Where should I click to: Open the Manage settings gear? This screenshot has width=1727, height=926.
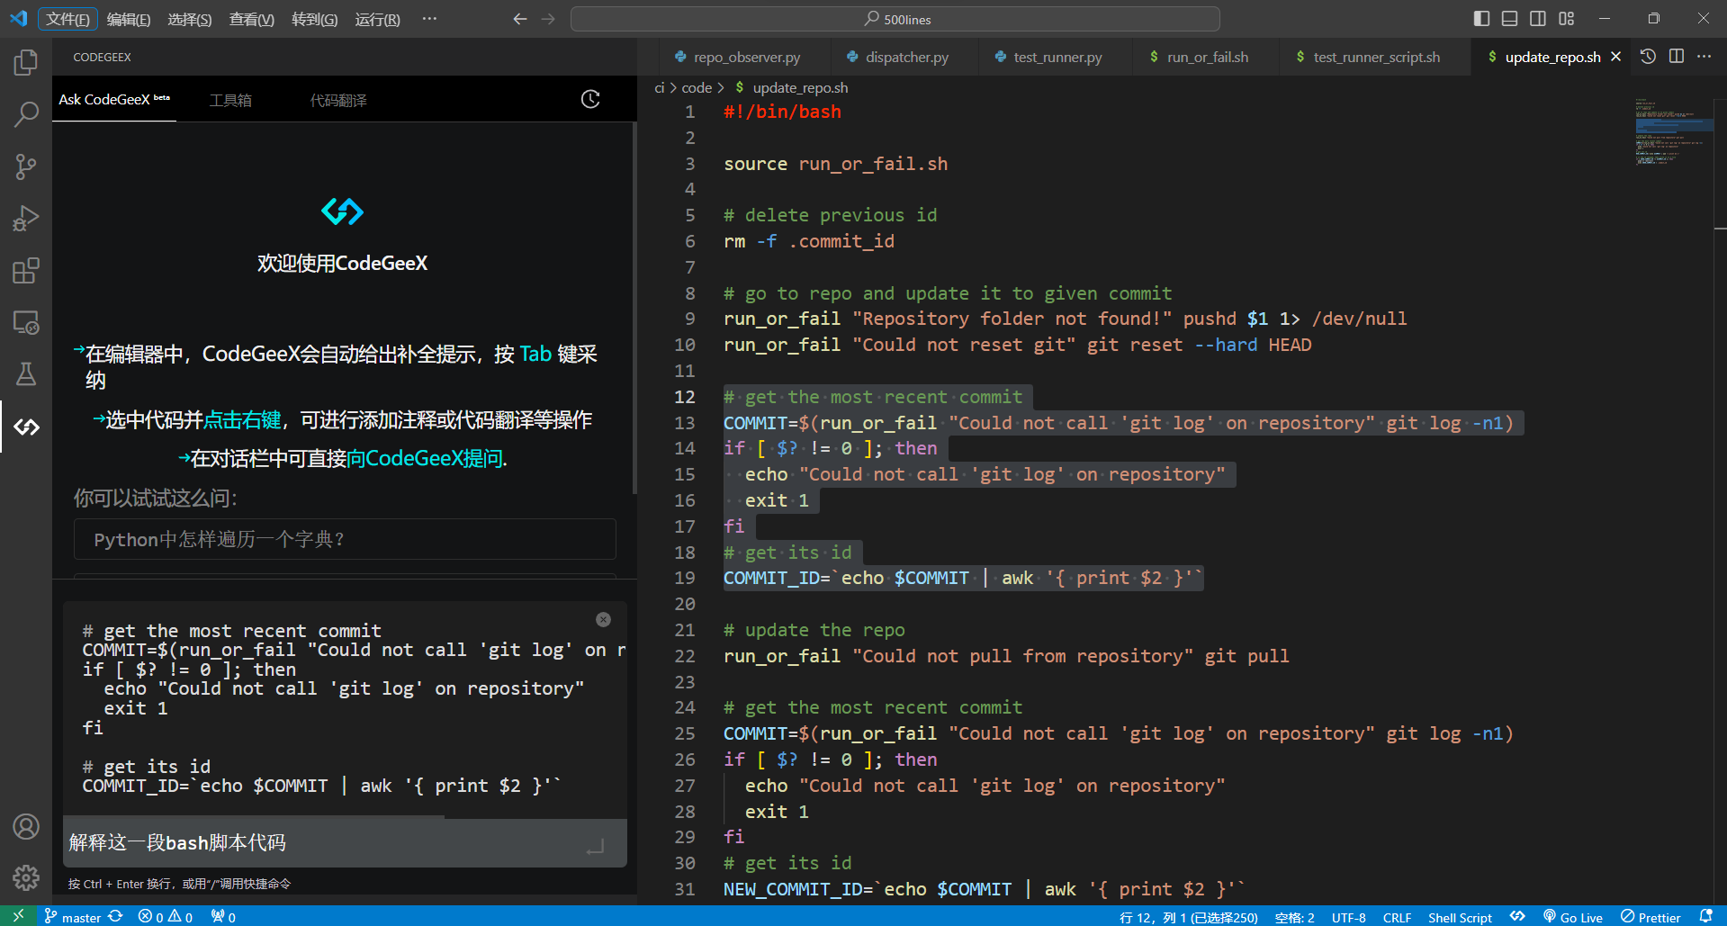coord(26,877)
